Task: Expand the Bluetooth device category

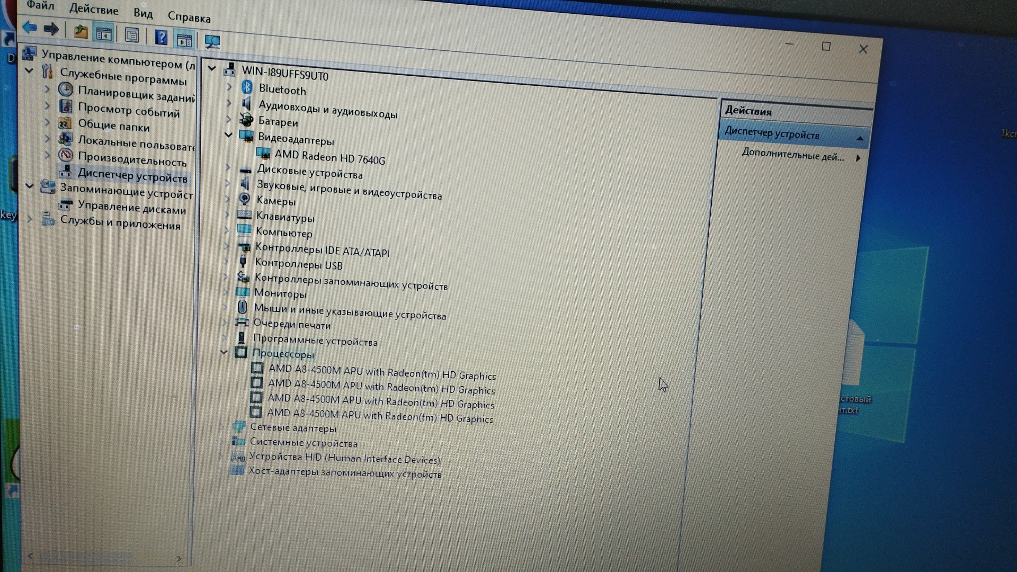Action: (x=229, y=86)
